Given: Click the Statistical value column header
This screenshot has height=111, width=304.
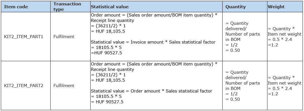Looking at the screenshot, I should pyautogui.click(x=110, y=7).
